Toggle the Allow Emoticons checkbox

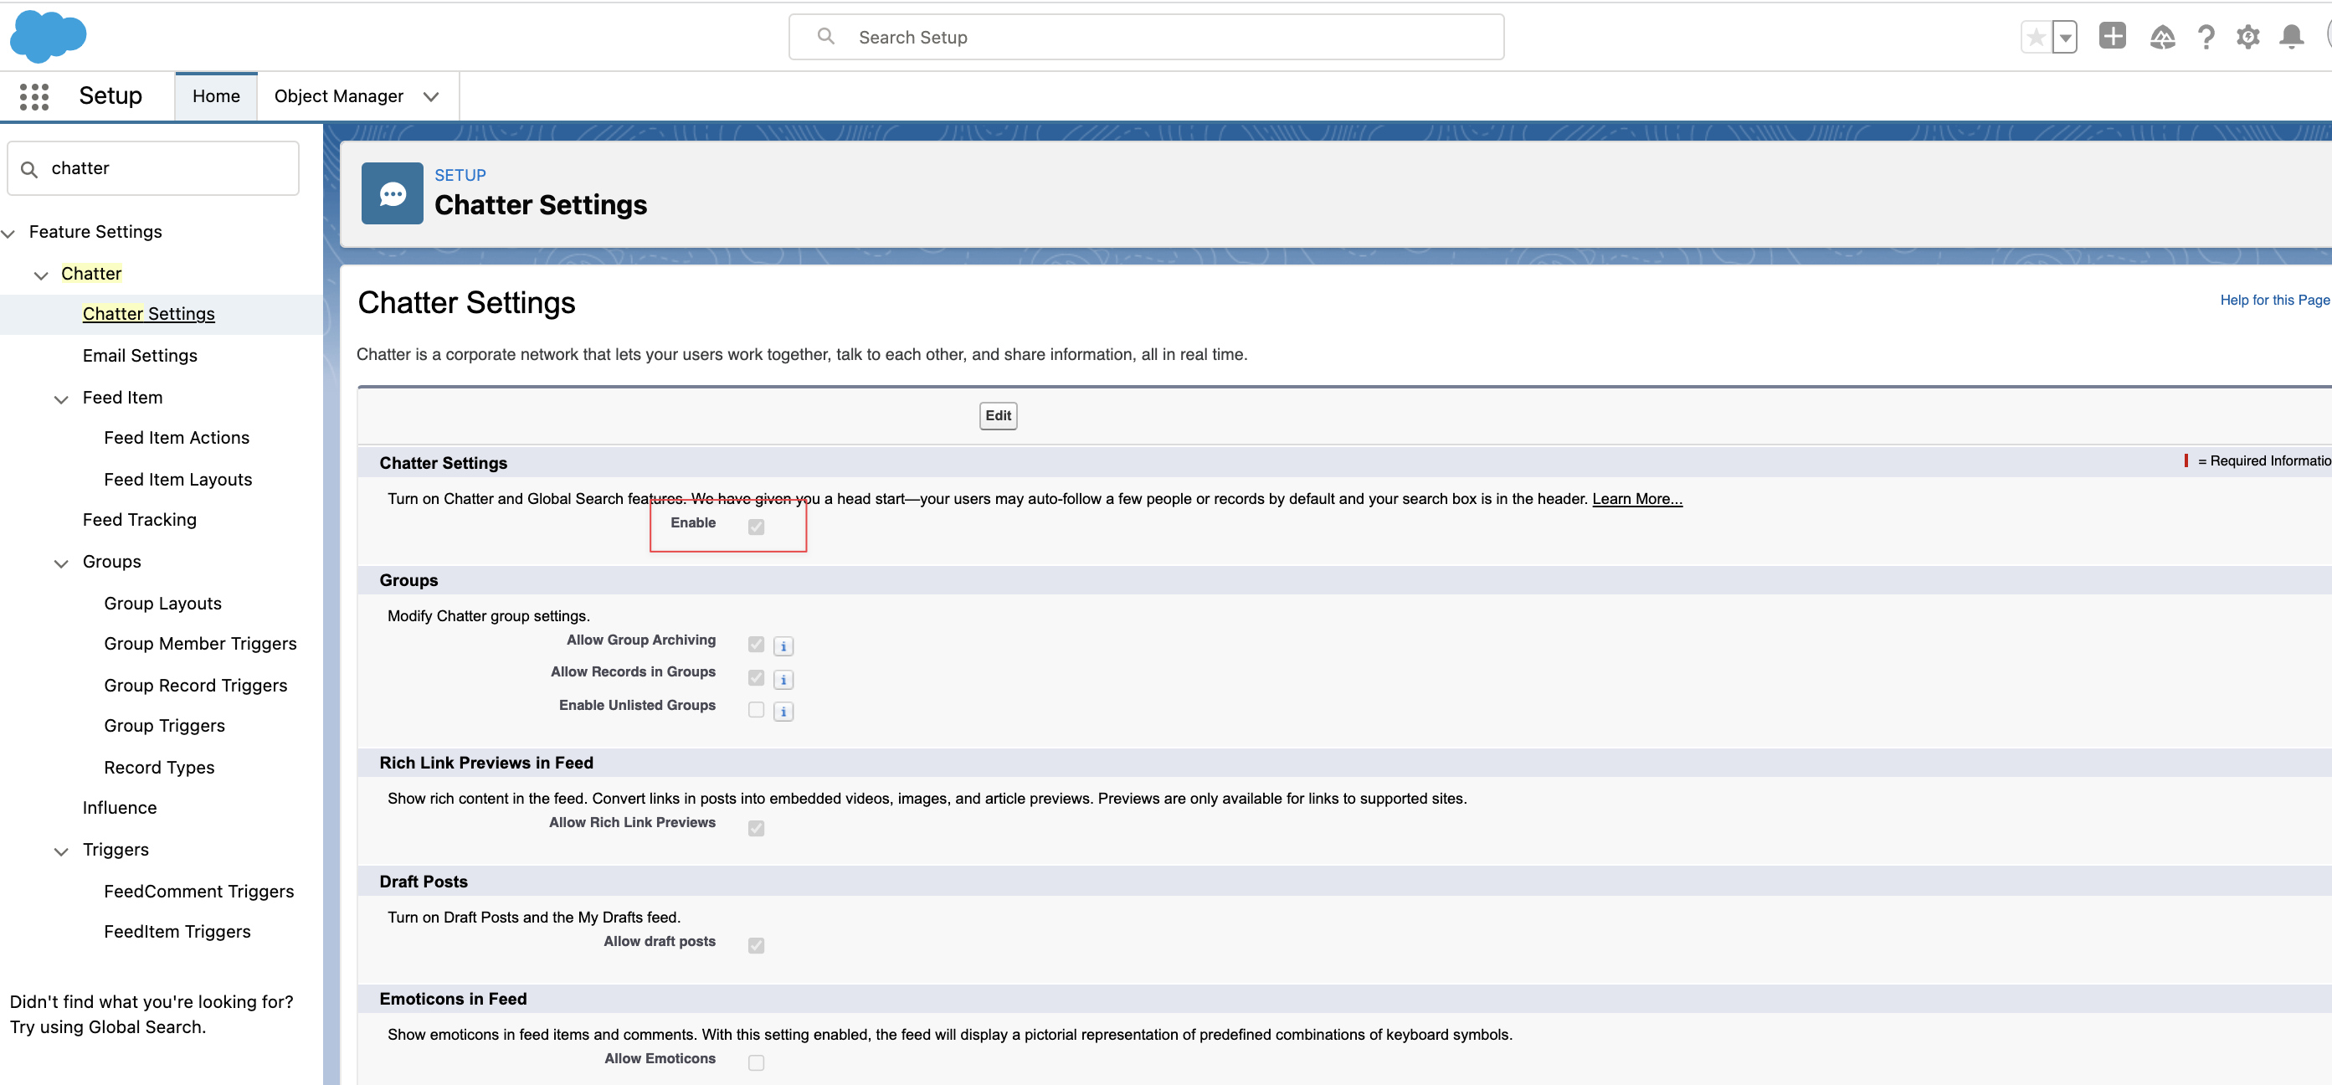point(756,1062)
